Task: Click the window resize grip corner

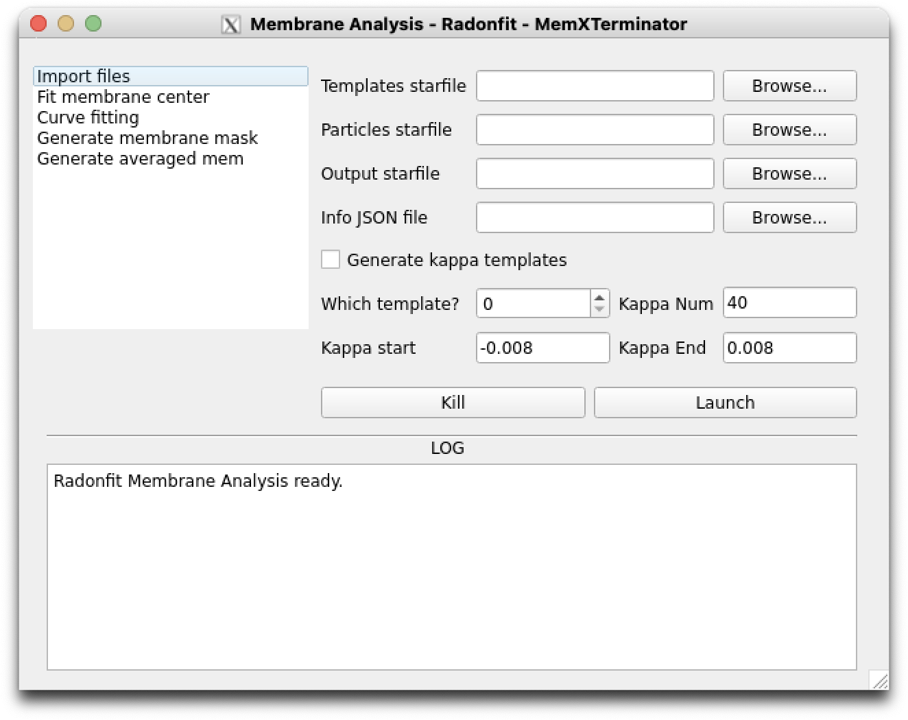Action: coord(879,680)
